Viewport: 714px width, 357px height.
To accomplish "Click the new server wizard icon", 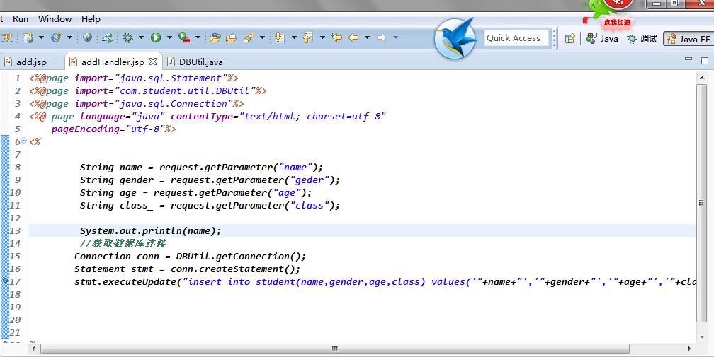I will coord(28,37).
